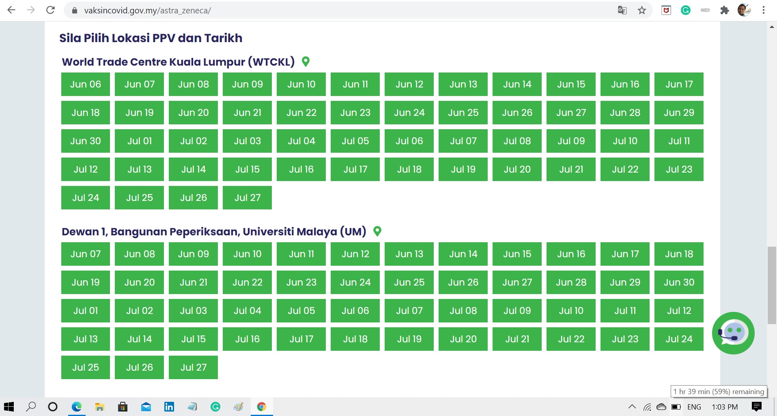Image resolution: width=777 pixels, height=416 pixels.
Task: Go back using the browser back arrow
Action: pyautogui.click(x=11, y=10)
